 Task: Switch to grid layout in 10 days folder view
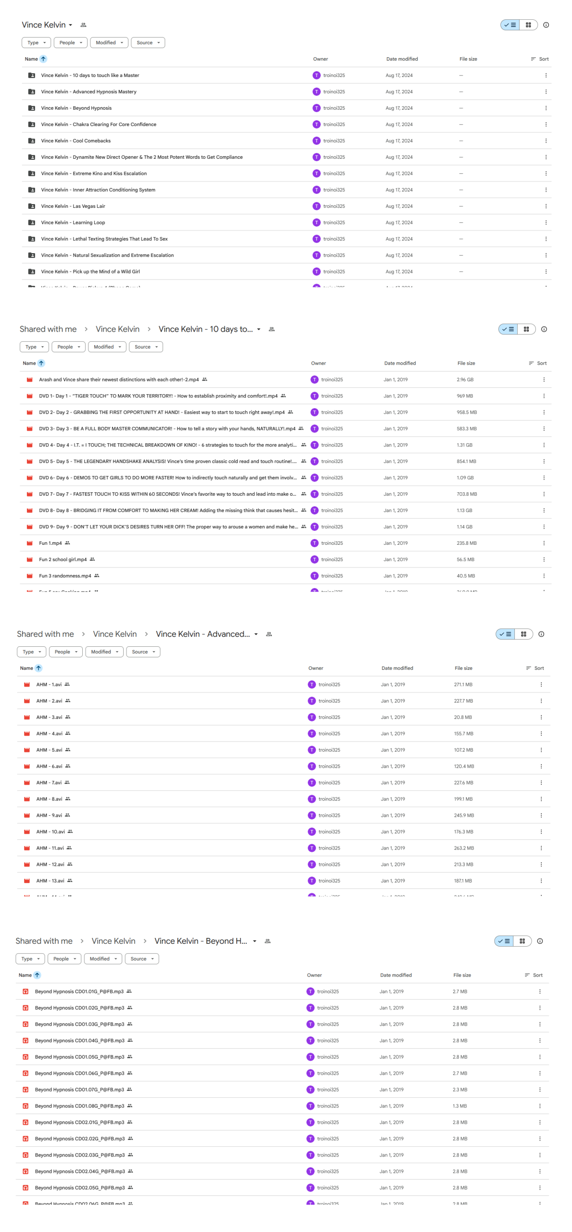tap(526, 329)
